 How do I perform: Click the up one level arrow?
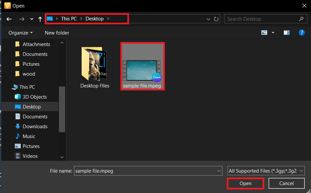(40, 19)
